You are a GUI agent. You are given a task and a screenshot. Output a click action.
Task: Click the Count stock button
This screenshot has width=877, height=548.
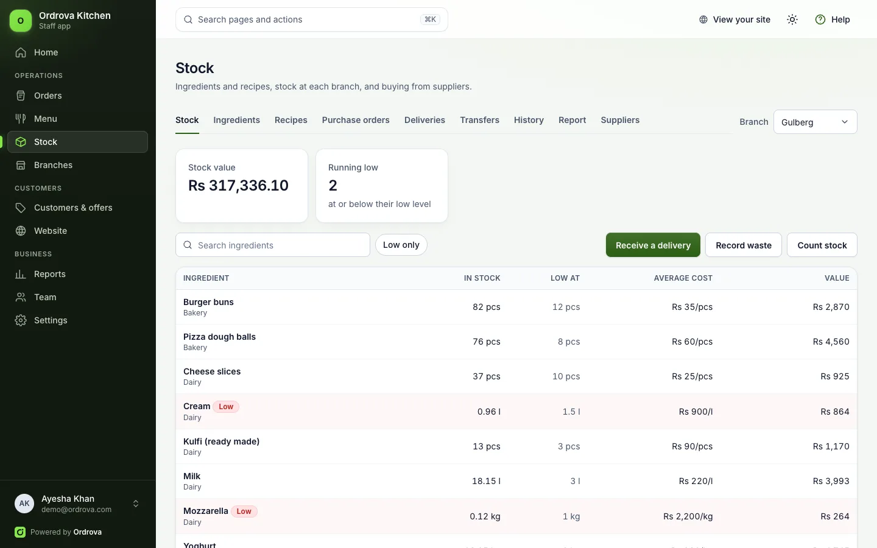822,245
